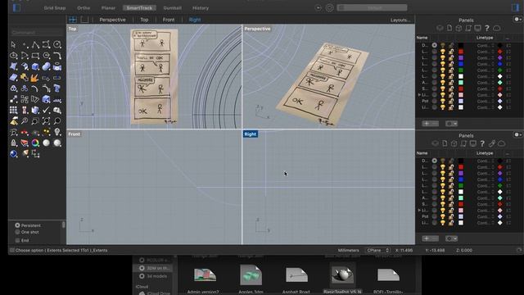Open layer options dropdown under lower layer list

pos(451,238)
